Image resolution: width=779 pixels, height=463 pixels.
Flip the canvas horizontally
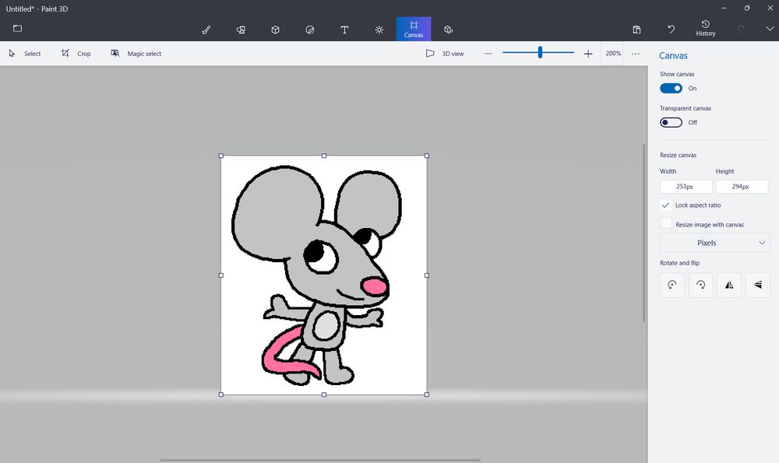pos(729,285)
